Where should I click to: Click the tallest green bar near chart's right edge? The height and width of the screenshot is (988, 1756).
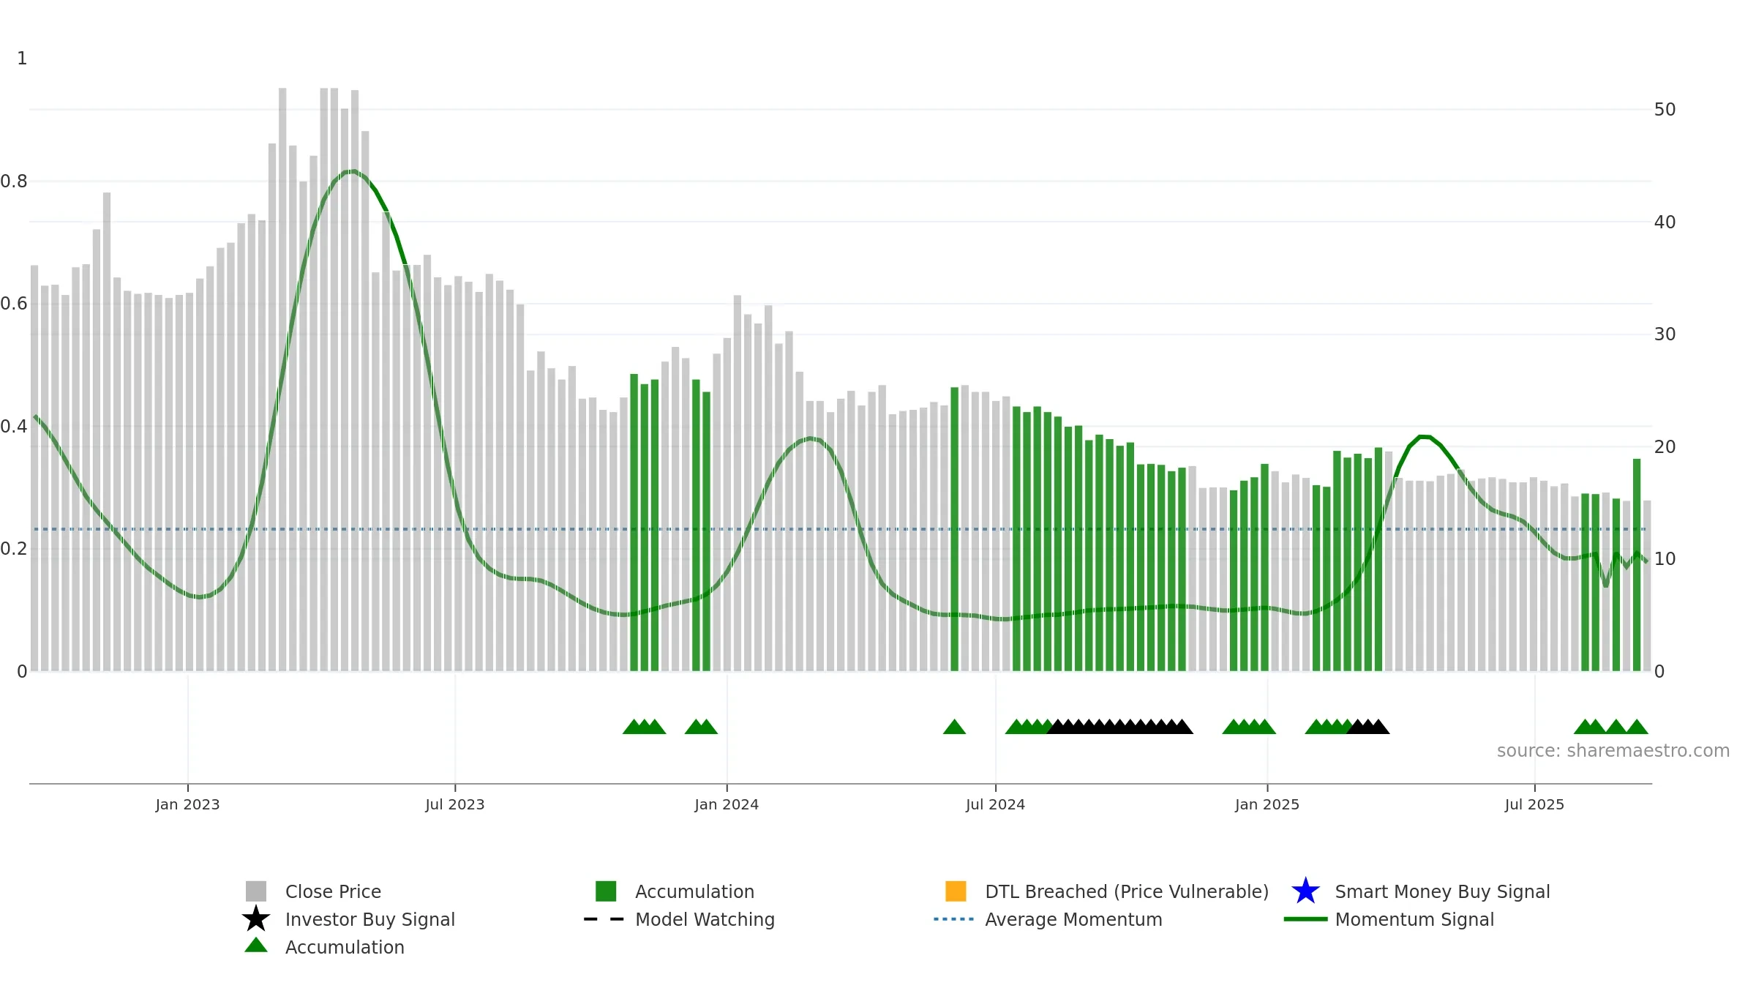click(1637, 565)
